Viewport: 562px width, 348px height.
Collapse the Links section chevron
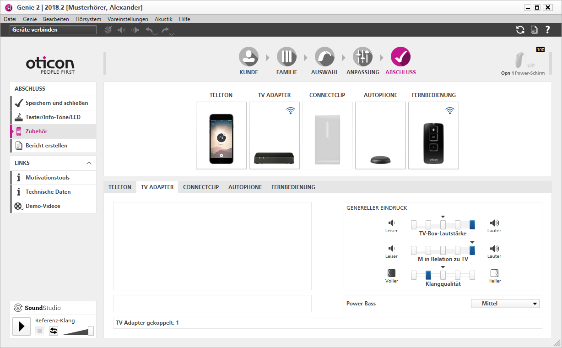click(89, 163)
